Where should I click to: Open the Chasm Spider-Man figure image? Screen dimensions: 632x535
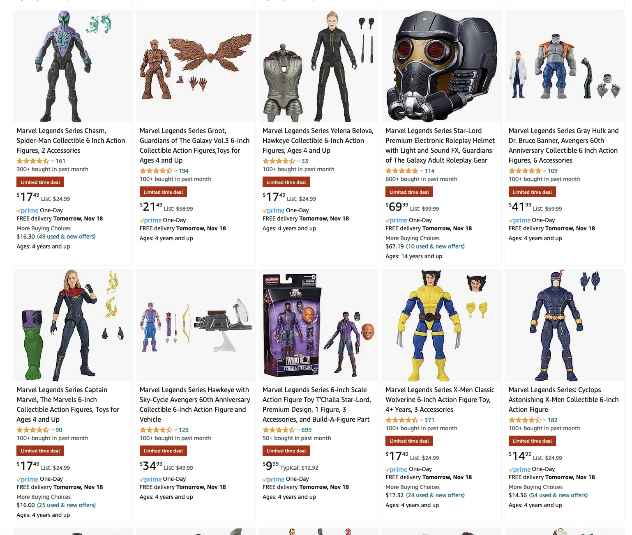coord(73,66)
